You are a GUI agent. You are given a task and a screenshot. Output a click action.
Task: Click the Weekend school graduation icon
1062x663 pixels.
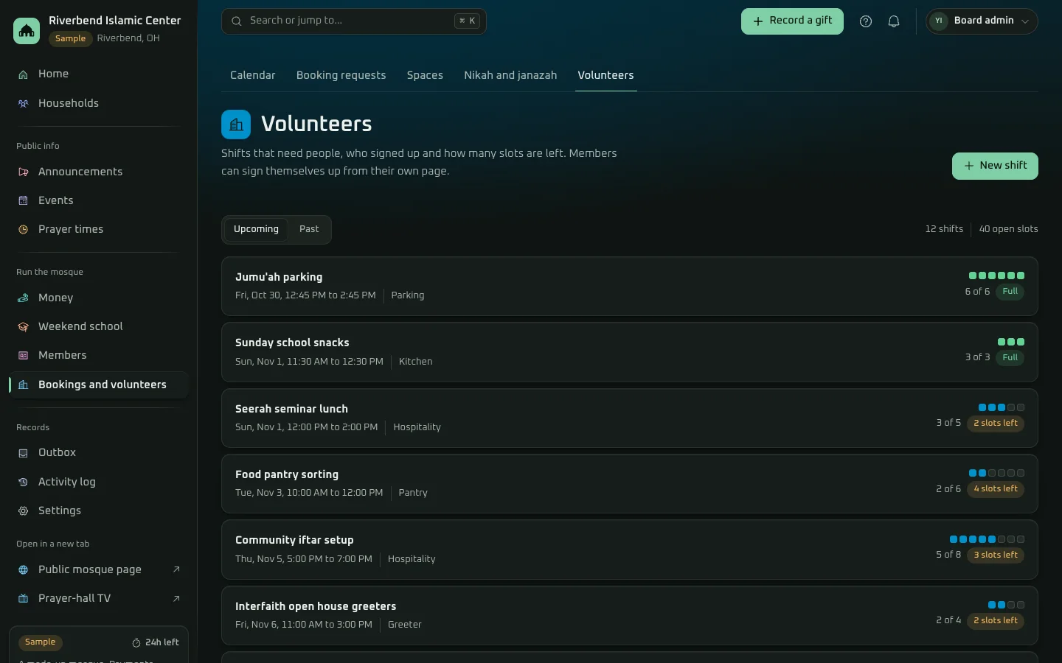[x=23, y=327]
